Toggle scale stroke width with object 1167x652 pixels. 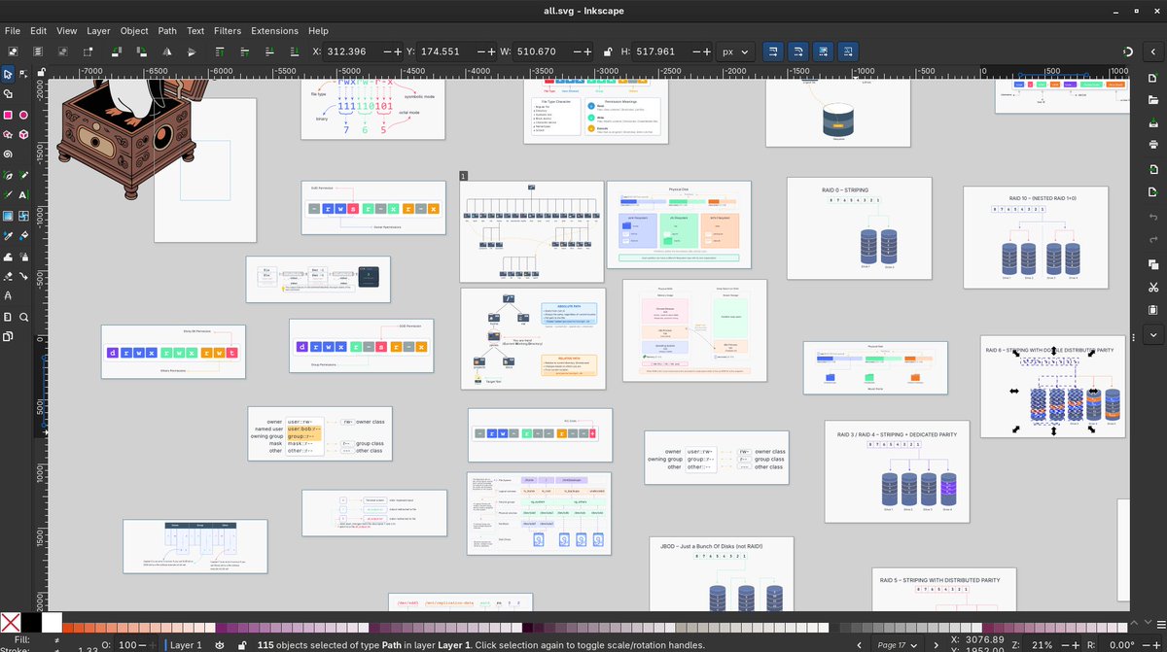(x=771, y=51)
